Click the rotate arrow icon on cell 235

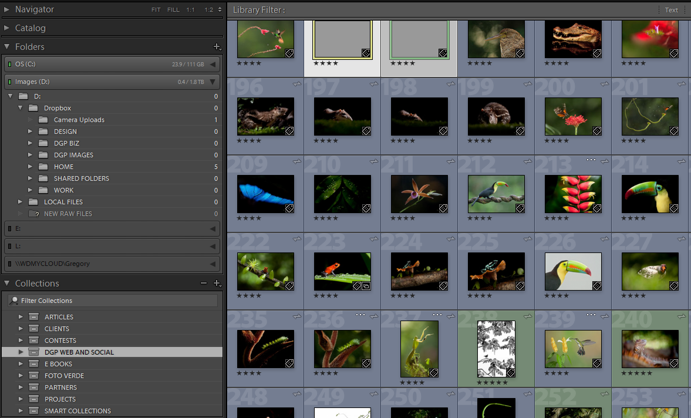[x=297, y=316]
